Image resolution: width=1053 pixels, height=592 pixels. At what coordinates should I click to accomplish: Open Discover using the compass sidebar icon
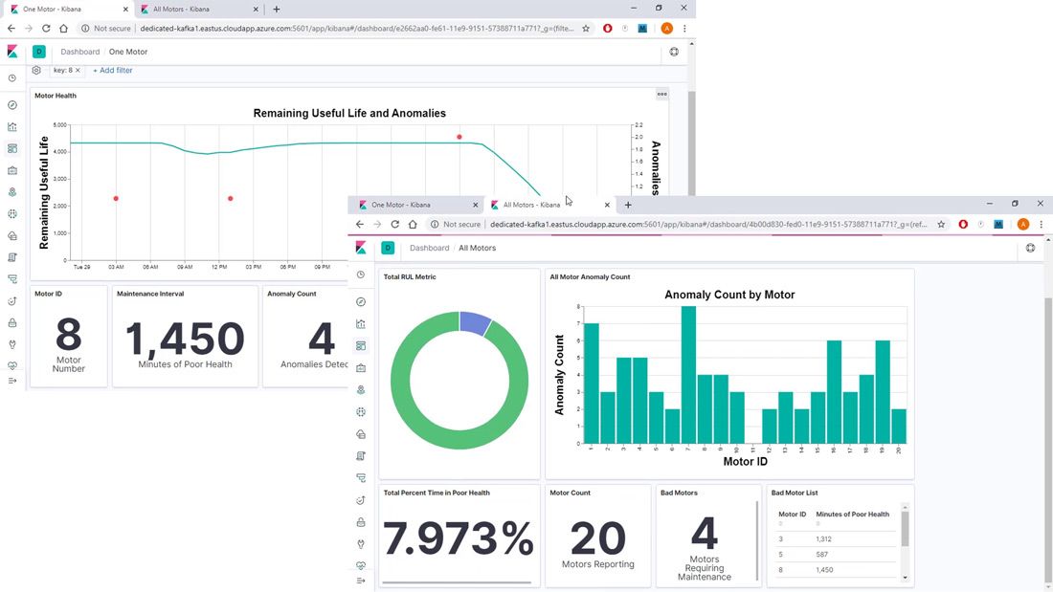click(11, 103)
